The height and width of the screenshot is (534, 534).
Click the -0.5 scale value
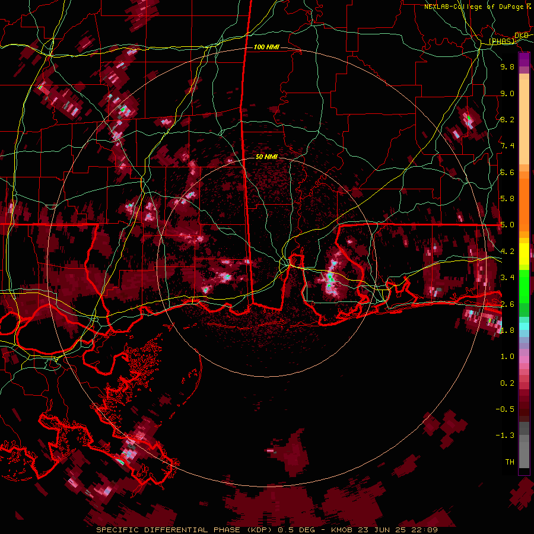tap(505, 409)
